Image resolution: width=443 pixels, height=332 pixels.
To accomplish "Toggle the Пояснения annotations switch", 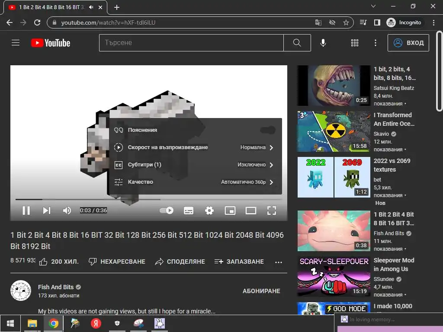I will pyautogui.click(x=267, y=130).
